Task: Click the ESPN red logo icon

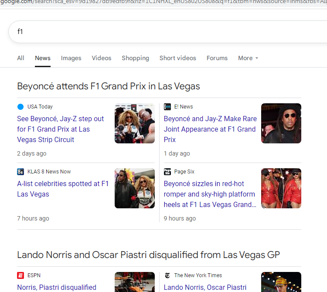Action: tap(20, 275)
